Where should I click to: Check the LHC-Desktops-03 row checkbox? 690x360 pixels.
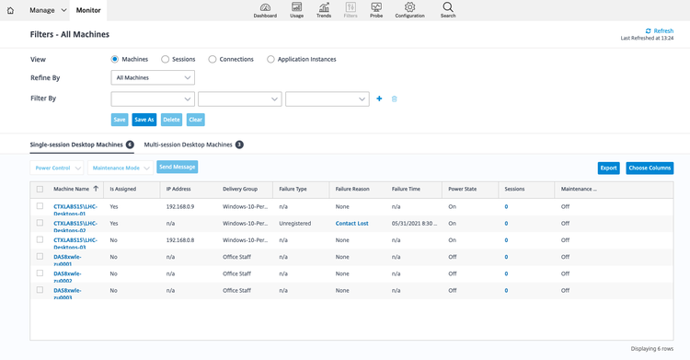40,239
